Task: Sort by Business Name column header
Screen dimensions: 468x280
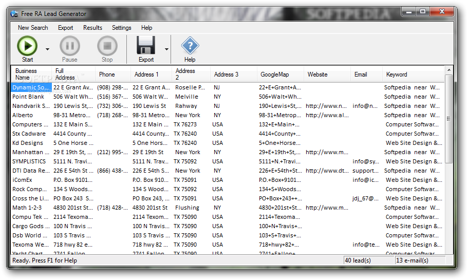Action: (31, 74)
